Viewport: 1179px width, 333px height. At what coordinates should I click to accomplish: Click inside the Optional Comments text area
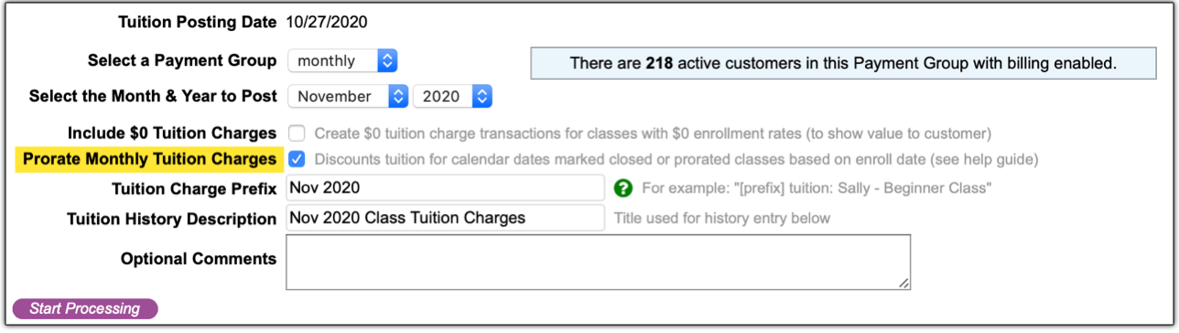point(599,263)
